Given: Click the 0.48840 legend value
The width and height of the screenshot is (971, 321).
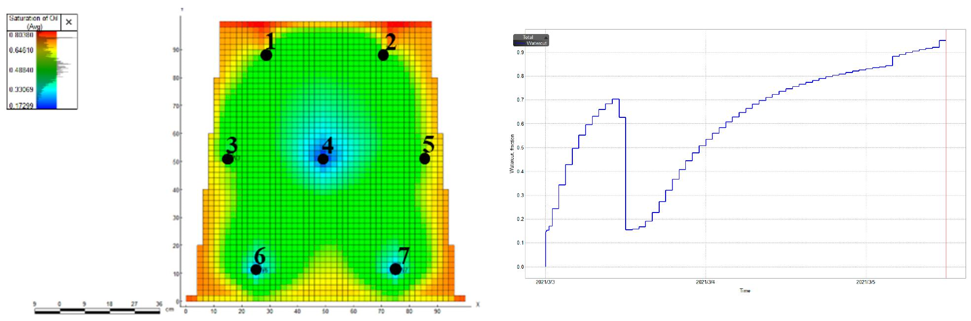Looking at the screenshot, I should tap(21, 70).
